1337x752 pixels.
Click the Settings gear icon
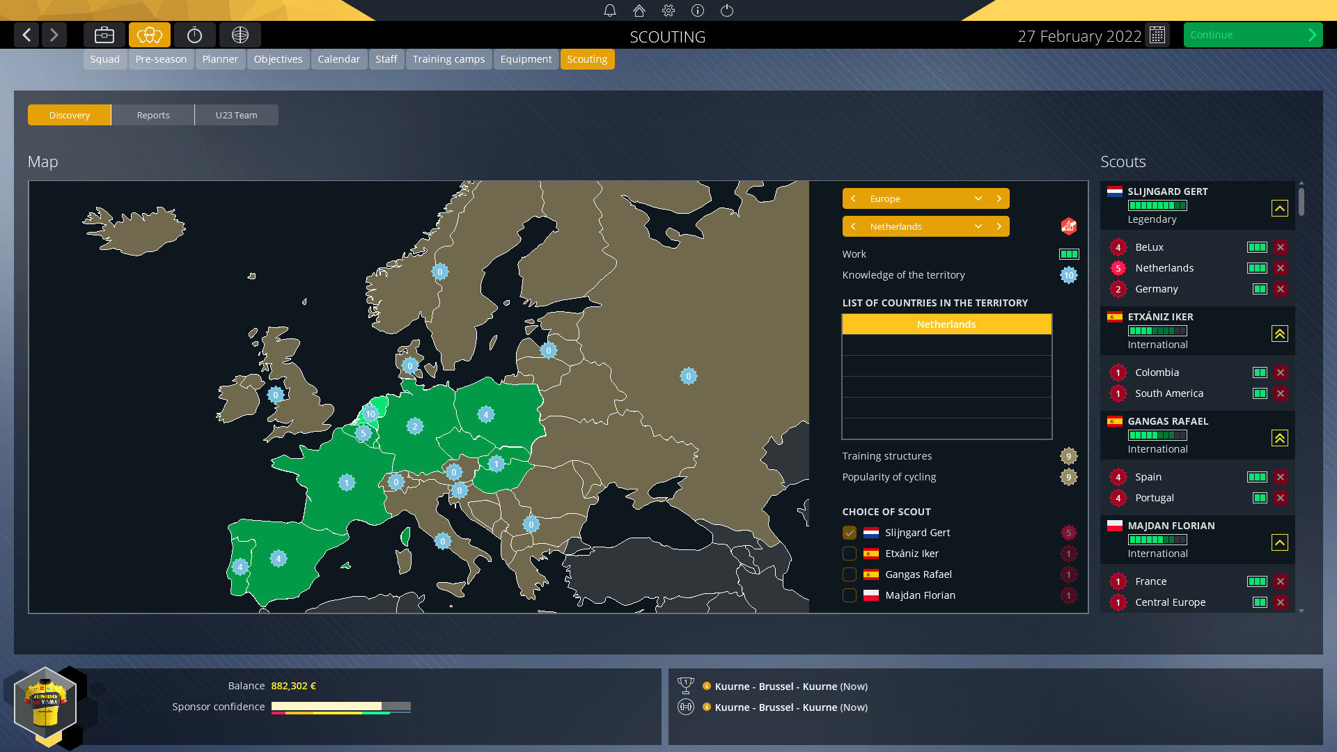[668, 10]
